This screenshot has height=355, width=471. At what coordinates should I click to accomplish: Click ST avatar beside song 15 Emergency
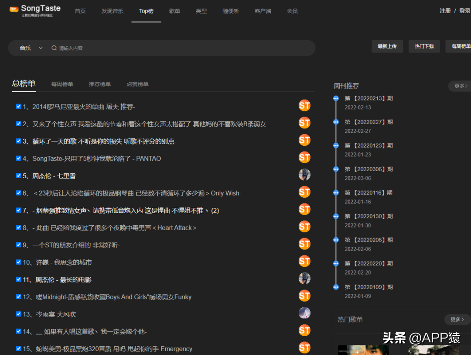304,348
